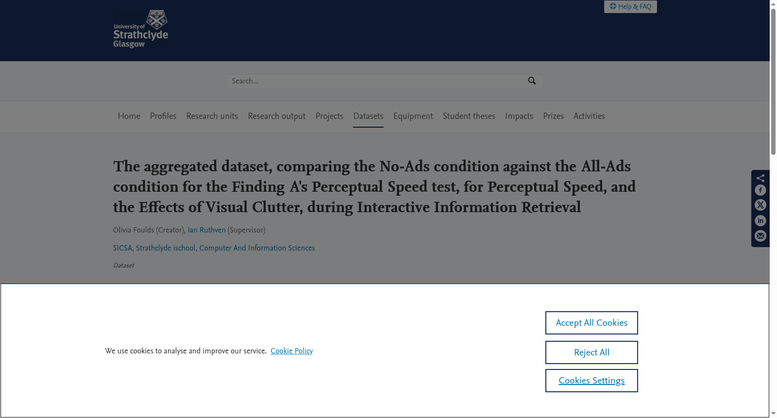777x418 pixels.
Task: Focus the Search... input field
Action: (x=376, y=81)
